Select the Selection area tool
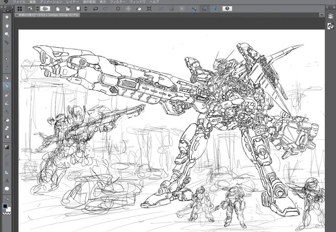 7,51
